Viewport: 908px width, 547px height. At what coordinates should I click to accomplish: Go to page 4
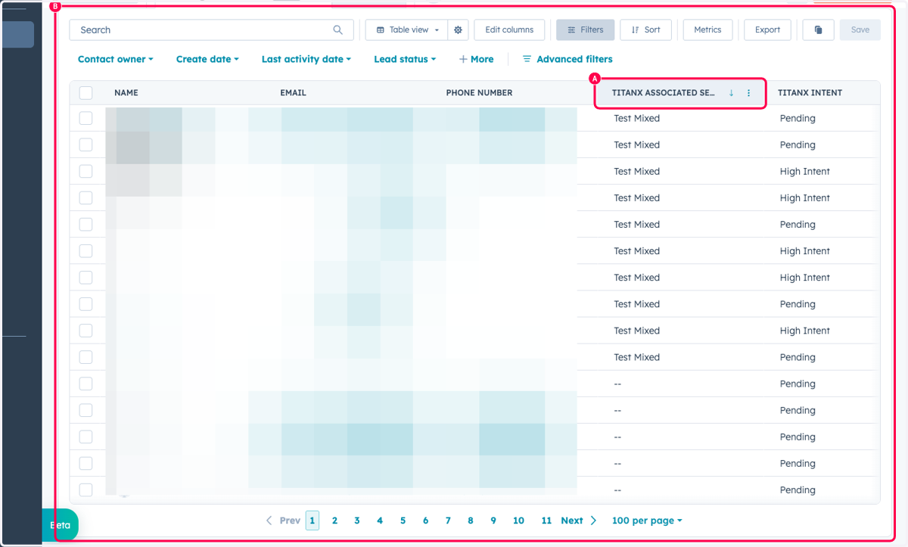click(380, 521)
